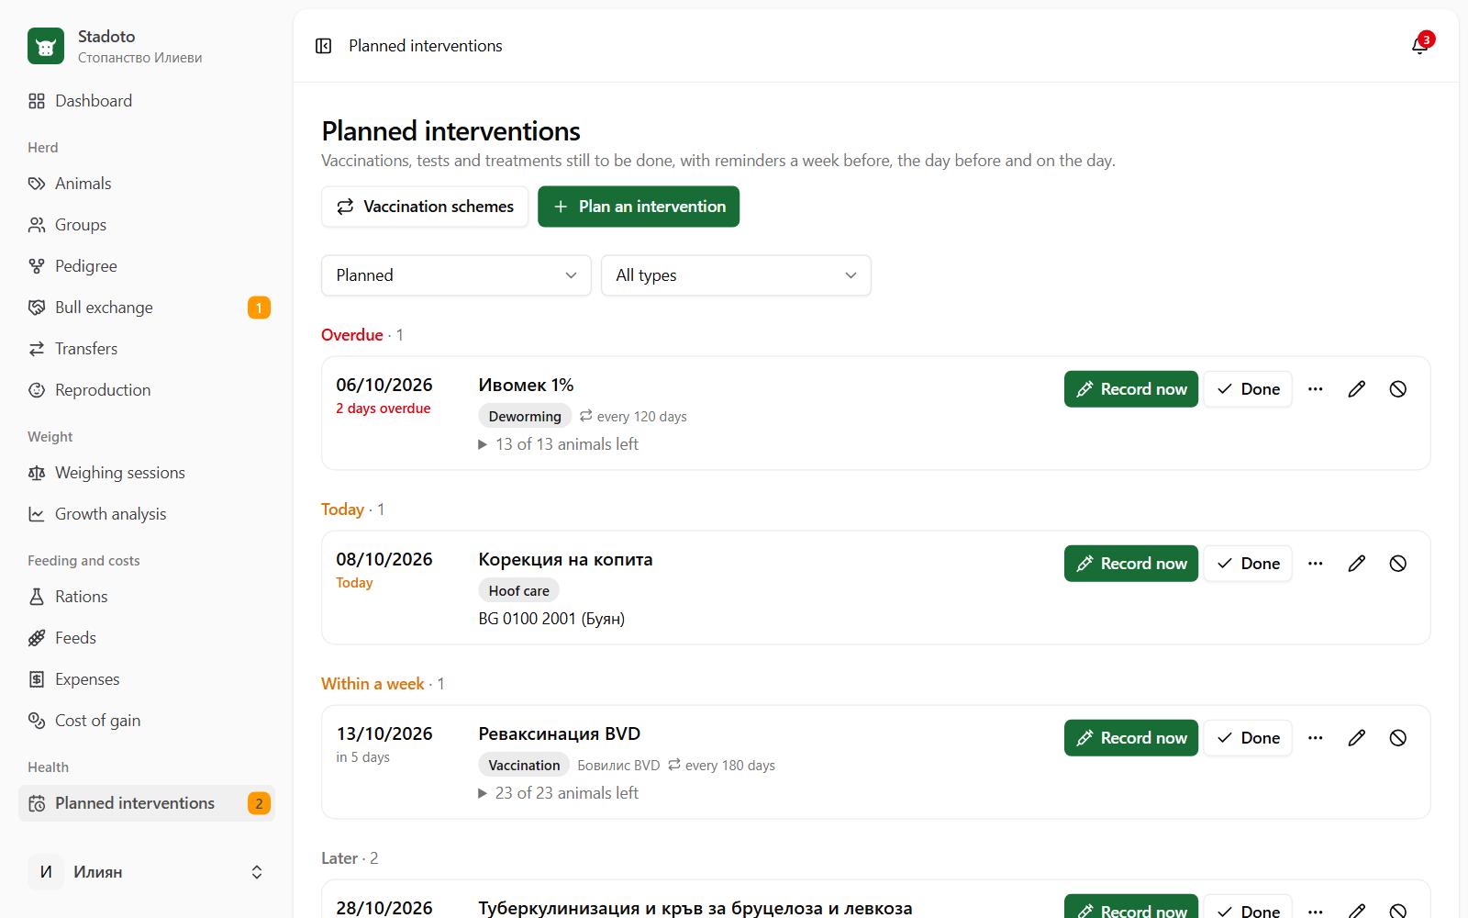
Task: Click Plan an intervention button
Action: (x=639, y=207)
